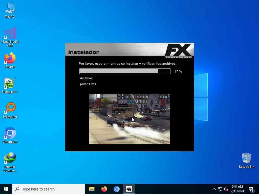The width and height of the screenshot is (259, 194).
Task: Open the notification center icon
Action: pyautogui.click(x=251, y=189)
